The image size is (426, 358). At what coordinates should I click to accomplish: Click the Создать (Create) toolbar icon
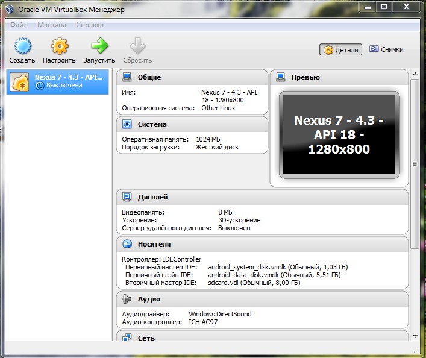(23, 46)
